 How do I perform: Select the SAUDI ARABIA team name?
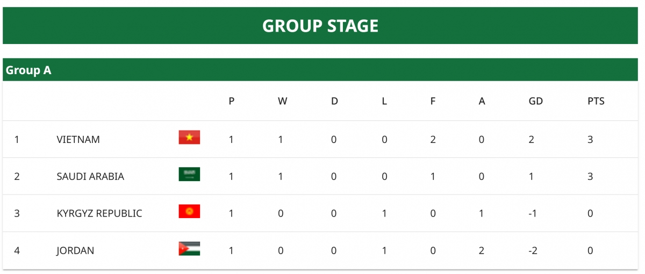pyautogui.click(x=90, y=177)
